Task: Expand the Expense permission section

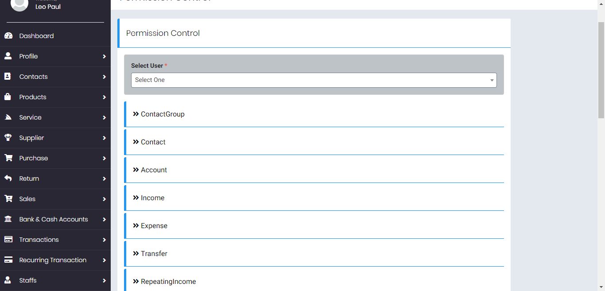Action: (x=154, y=226)
